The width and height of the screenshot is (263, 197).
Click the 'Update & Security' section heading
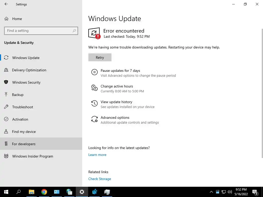click(19, 43)
